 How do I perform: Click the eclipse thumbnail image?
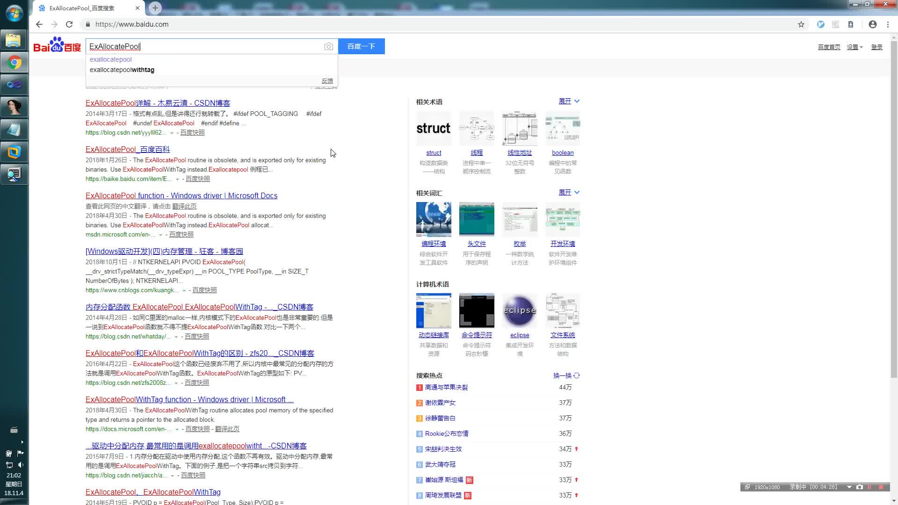[520, 310]
